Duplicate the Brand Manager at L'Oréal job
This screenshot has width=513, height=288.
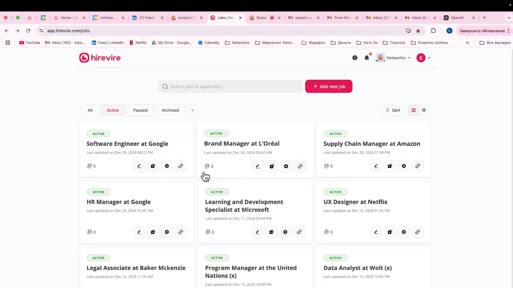272,166
